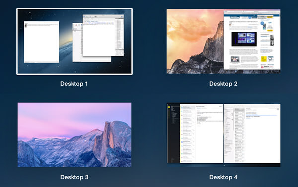Open the Desktop 3 thumbnail

(74, 135)
